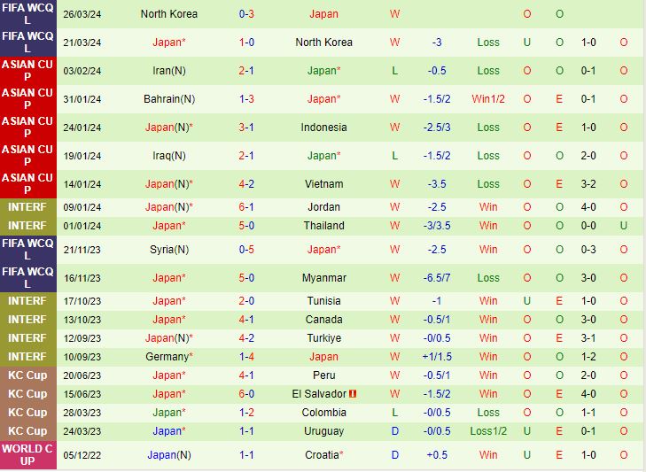The image size is (646, 472).
Task: Open the 0-5 Syria versus Japan score
Action: 246,250
